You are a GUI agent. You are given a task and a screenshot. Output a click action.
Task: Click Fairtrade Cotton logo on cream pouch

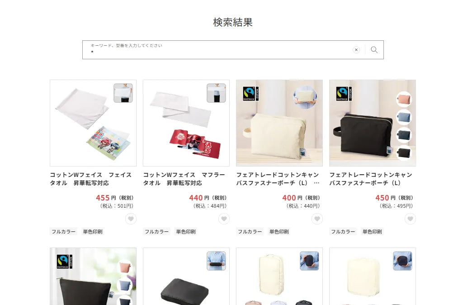(x=250, y=94)
